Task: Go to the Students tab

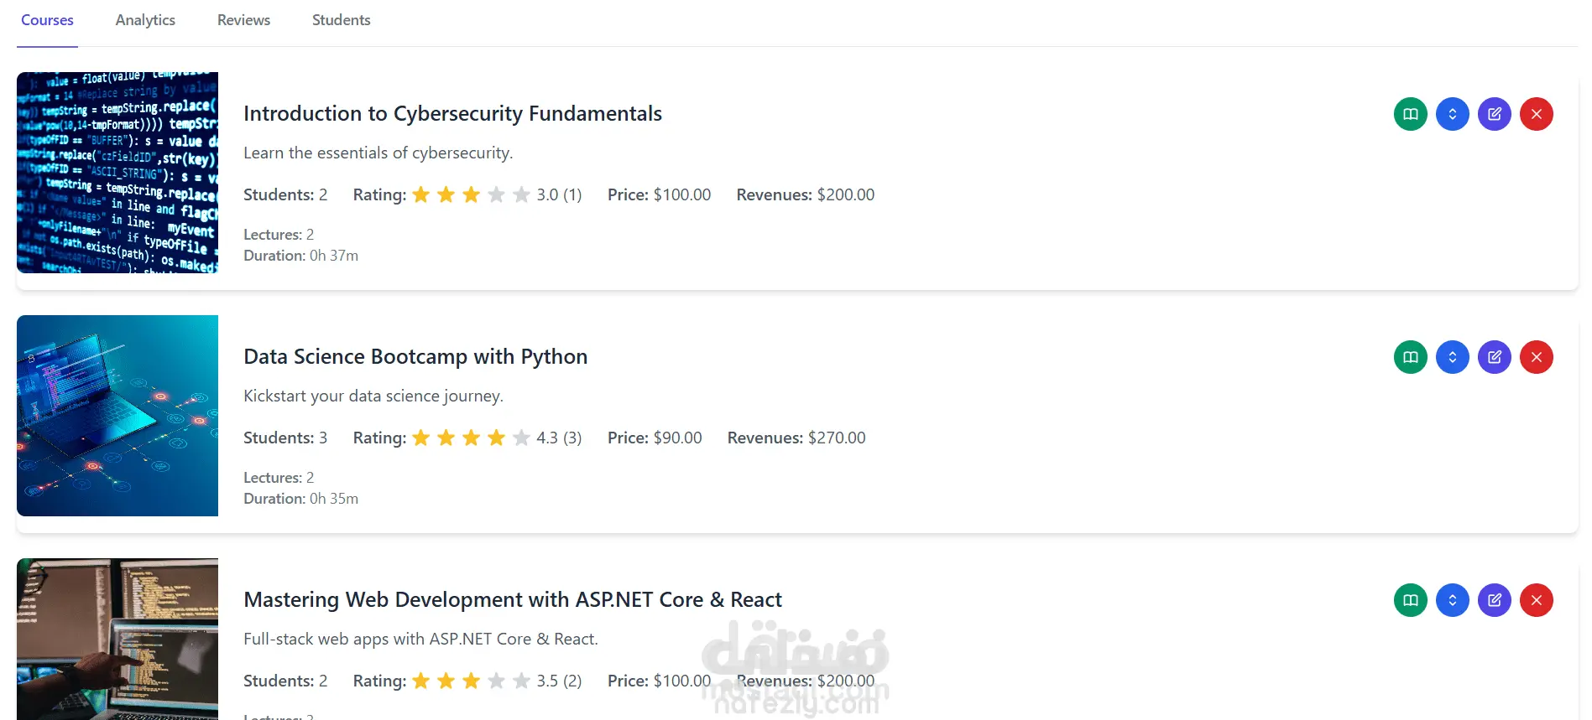Action: click(x=341, y=20)
